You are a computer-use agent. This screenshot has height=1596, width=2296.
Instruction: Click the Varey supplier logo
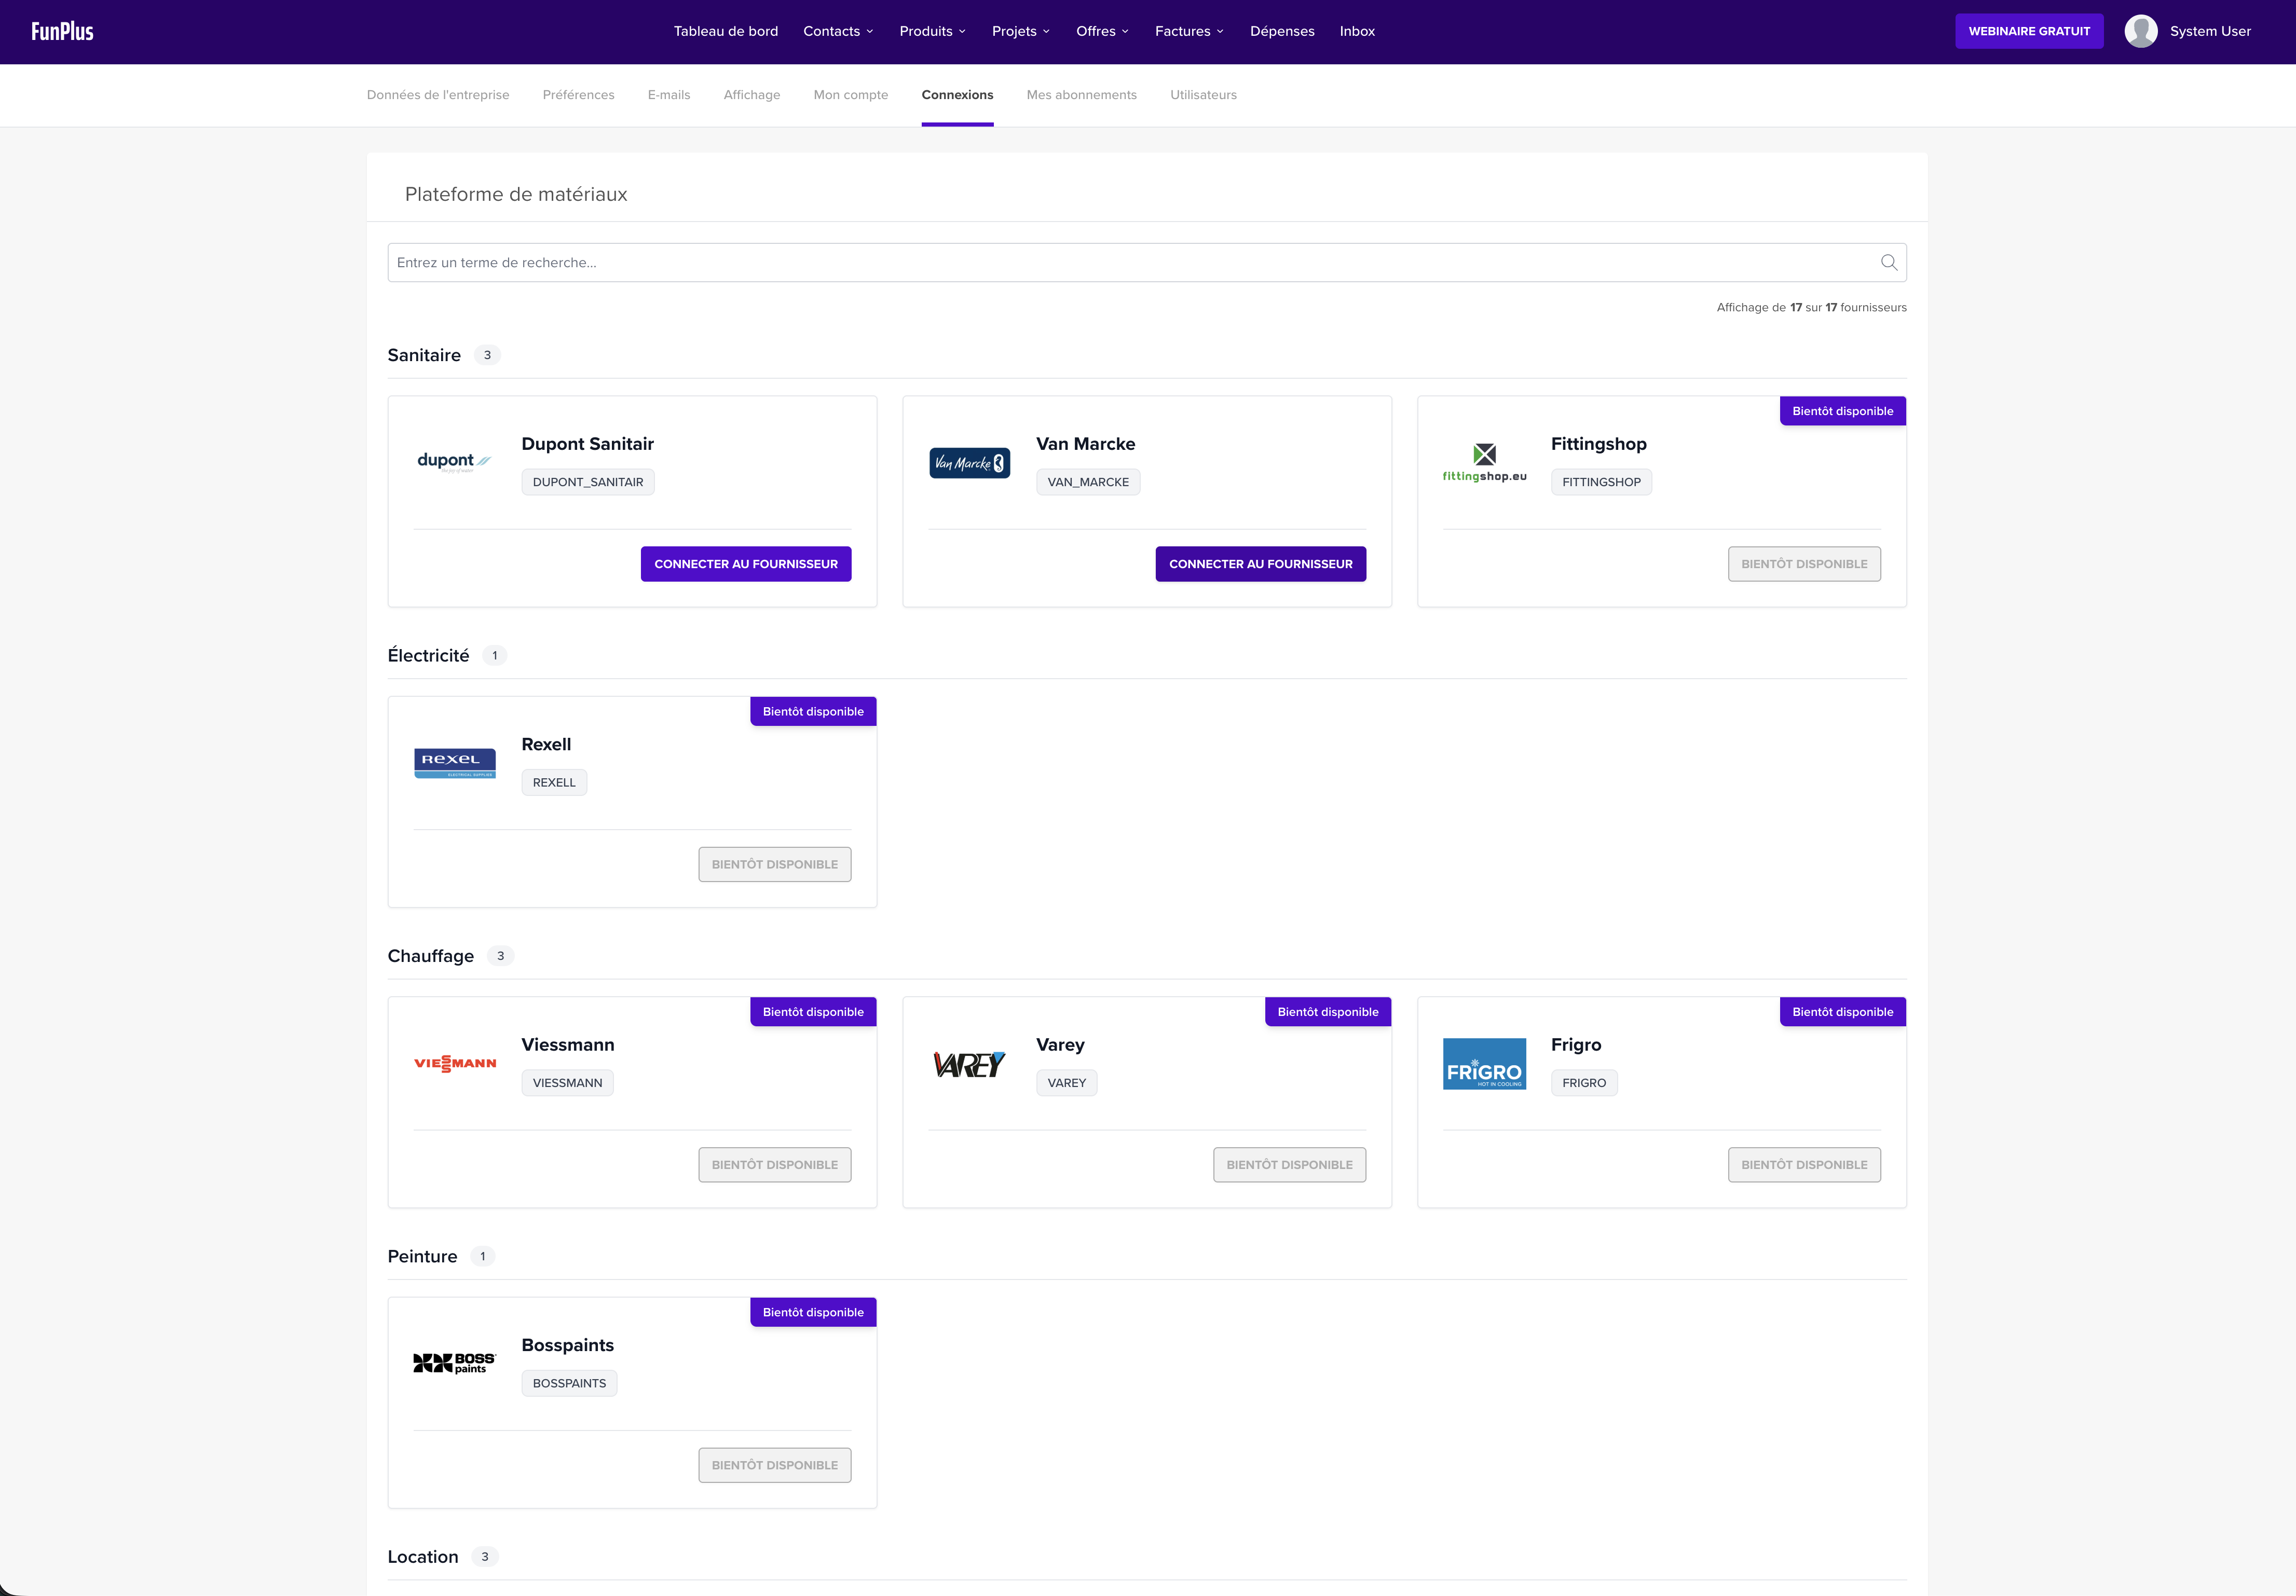point(968,1063)
